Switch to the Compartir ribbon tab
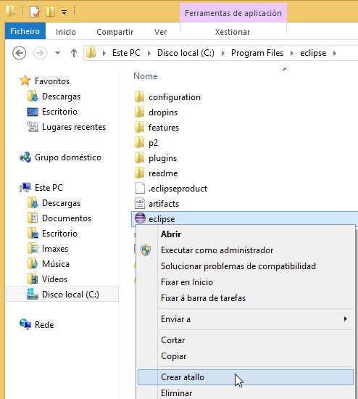Viewport: 358px width, 399px height. tap(115, 32)
